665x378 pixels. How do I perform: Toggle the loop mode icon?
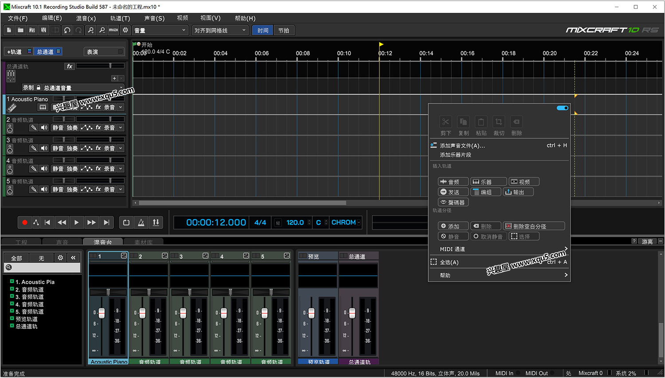126,223
